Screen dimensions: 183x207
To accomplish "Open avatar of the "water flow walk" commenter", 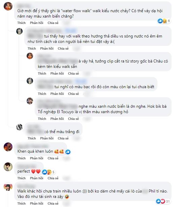I will pyautogui.click(x=8, y=6).
